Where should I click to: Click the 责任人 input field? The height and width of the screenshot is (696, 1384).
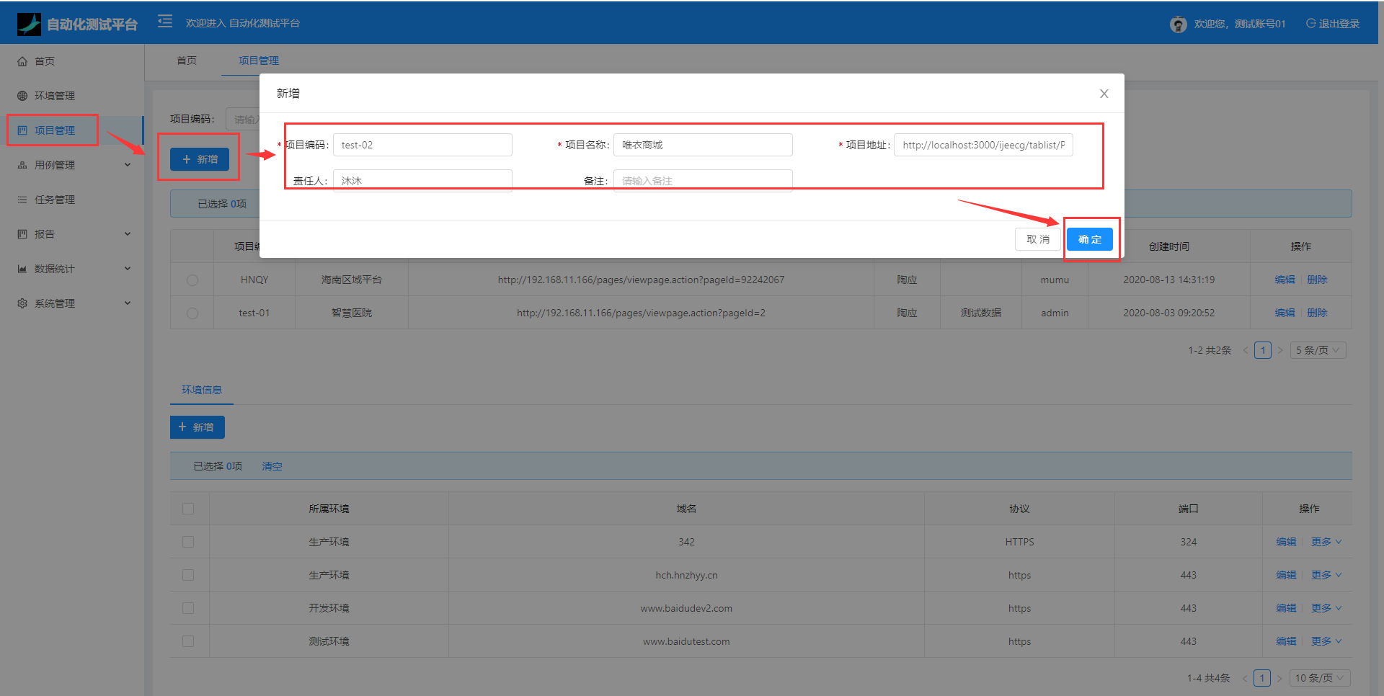(422, 181)
